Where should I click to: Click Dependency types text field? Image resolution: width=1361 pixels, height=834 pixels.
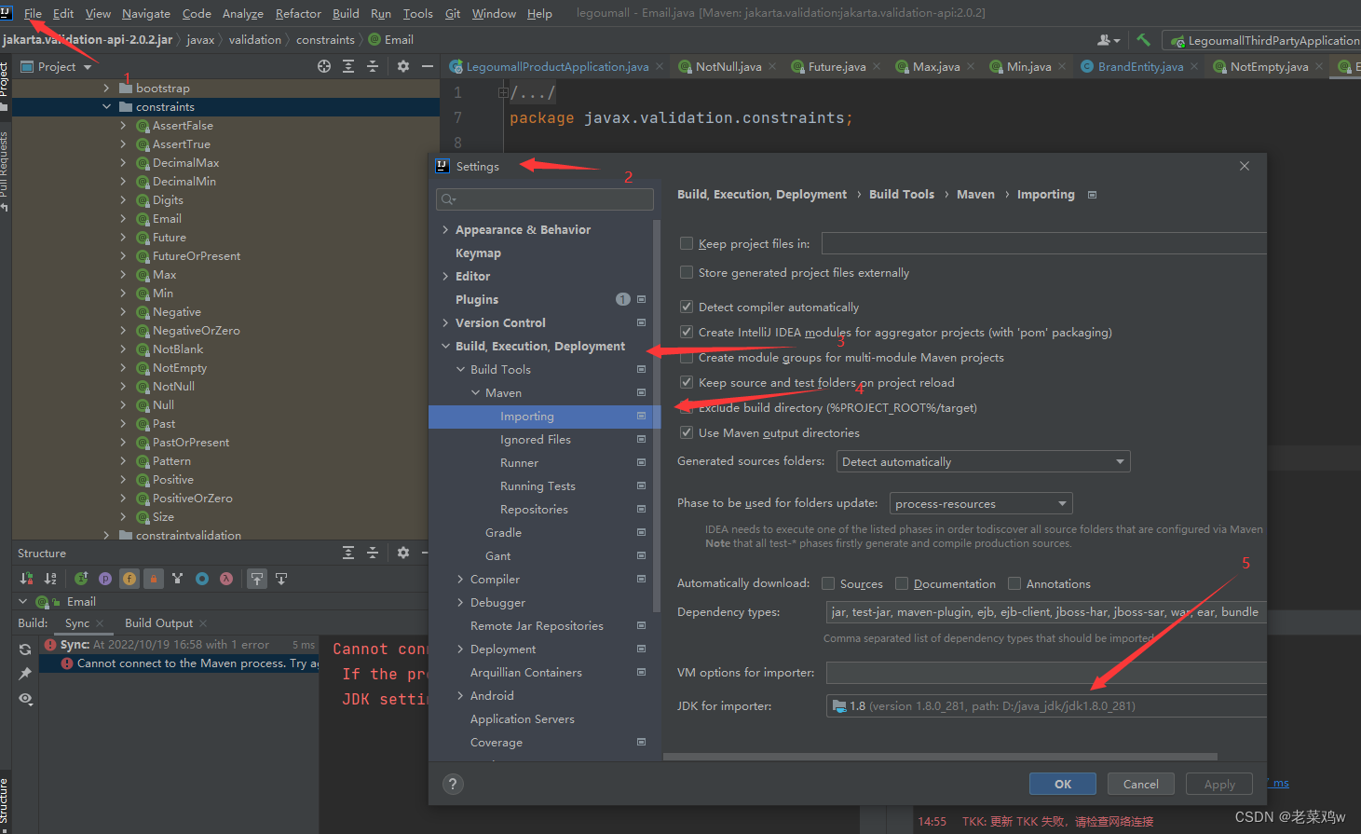pyautogui.click(x=1046, y=611)
